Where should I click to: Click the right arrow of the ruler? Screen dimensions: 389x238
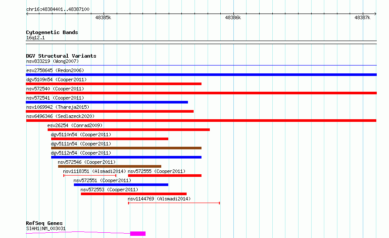[375, 14]
